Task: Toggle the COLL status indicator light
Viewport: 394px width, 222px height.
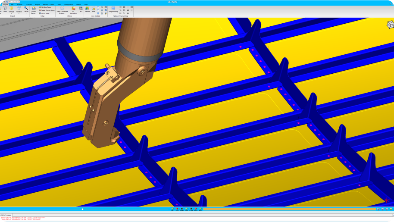Action: point(177,209)
